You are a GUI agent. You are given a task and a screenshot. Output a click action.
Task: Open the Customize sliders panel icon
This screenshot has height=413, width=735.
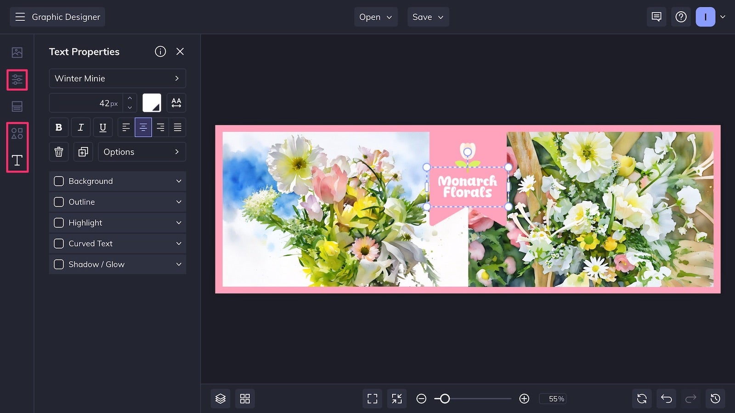point(17,80)
